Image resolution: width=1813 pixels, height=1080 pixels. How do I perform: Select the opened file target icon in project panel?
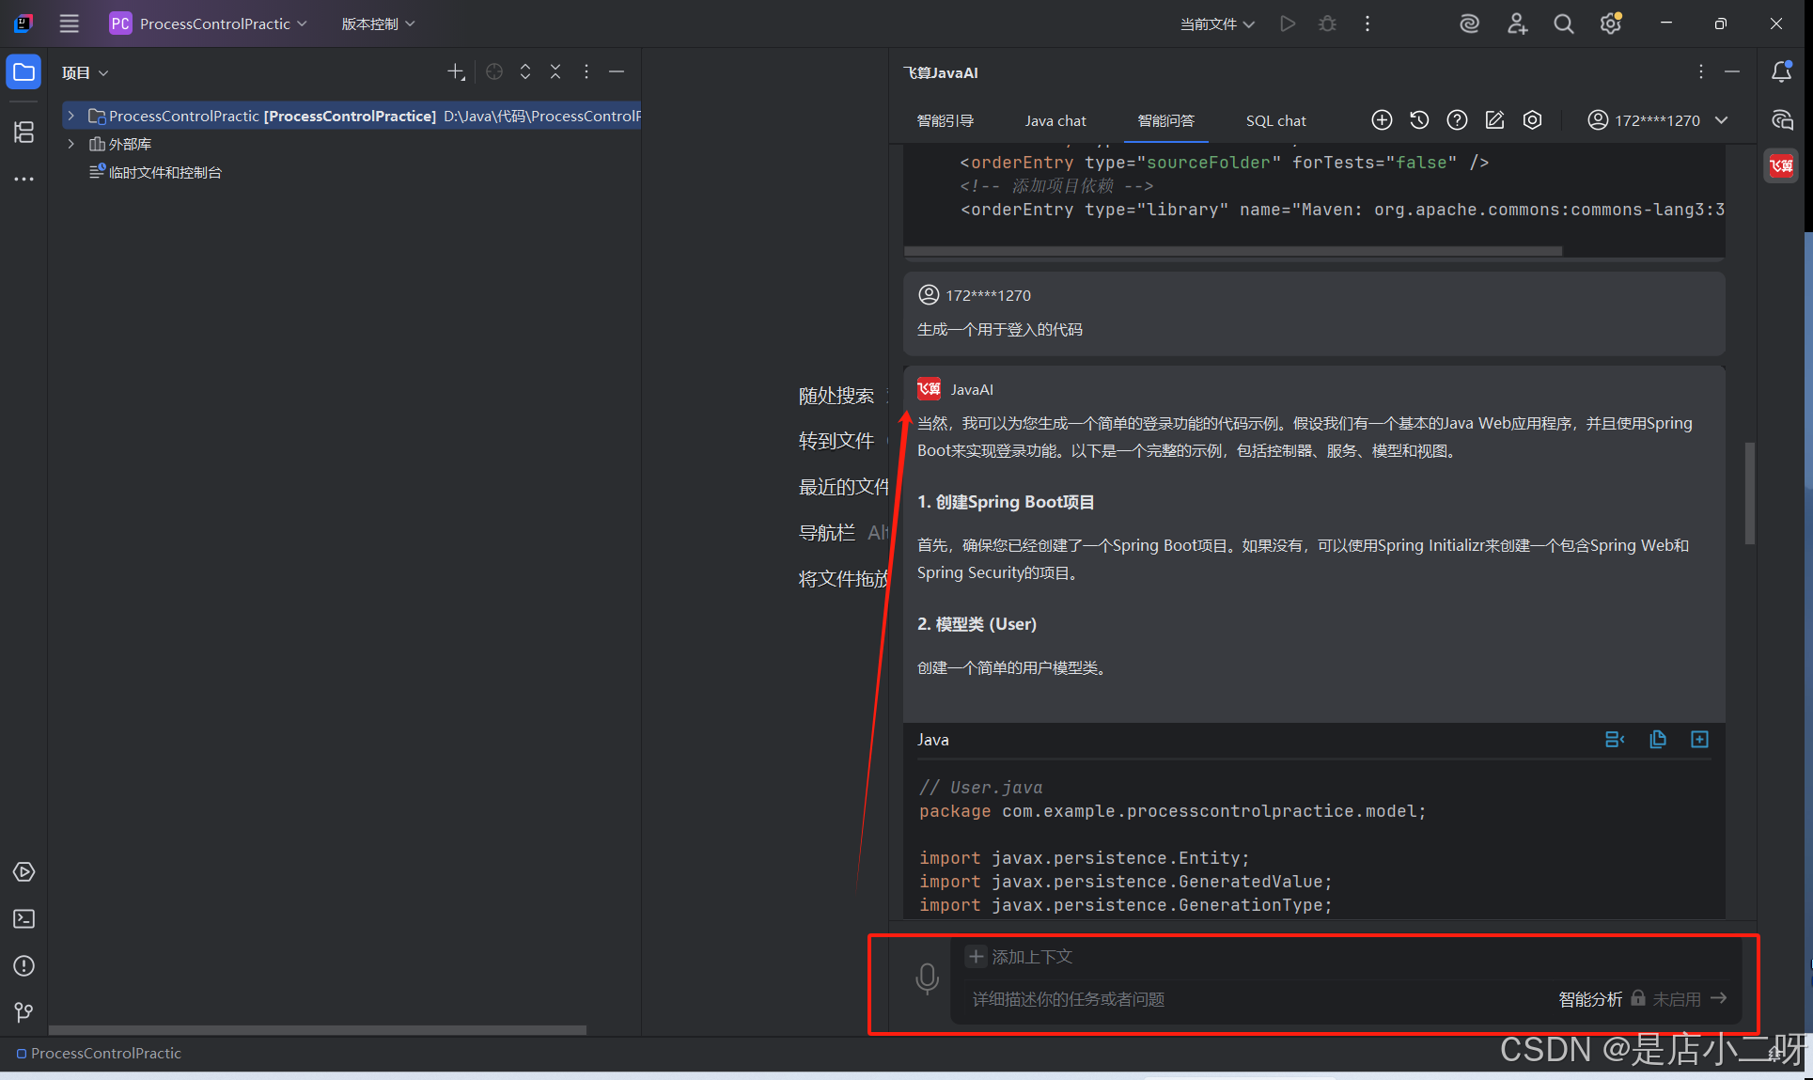click(494, 71)
